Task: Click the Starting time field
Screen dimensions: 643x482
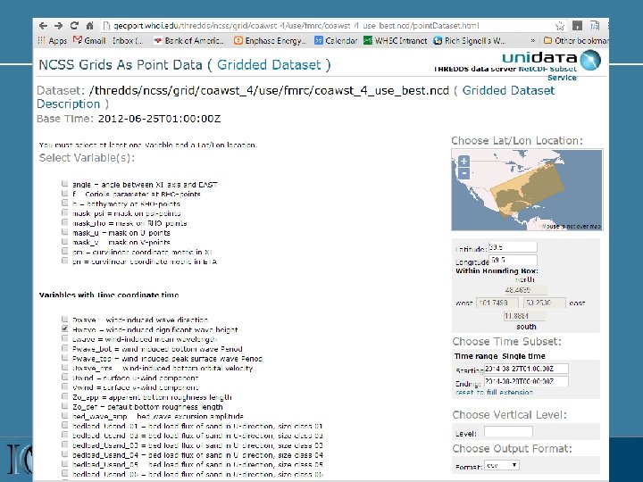Action: coord(526,369)
